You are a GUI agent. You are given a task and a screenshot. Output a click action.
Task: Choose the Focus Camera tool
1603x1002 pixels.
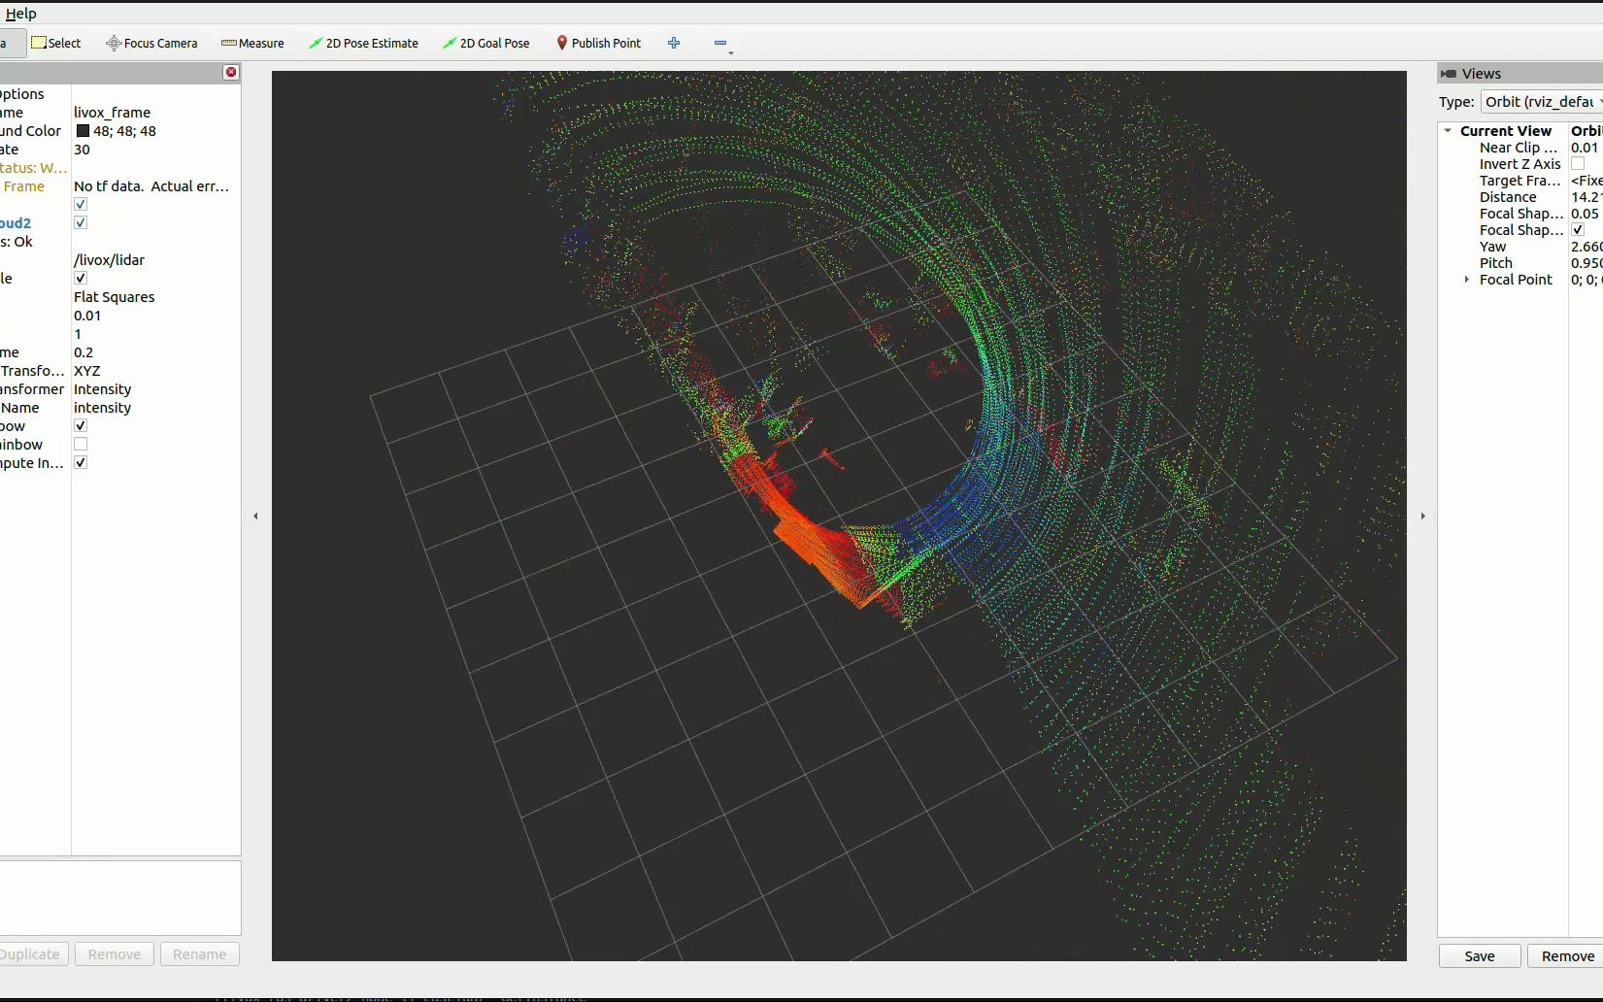point(151,43)
